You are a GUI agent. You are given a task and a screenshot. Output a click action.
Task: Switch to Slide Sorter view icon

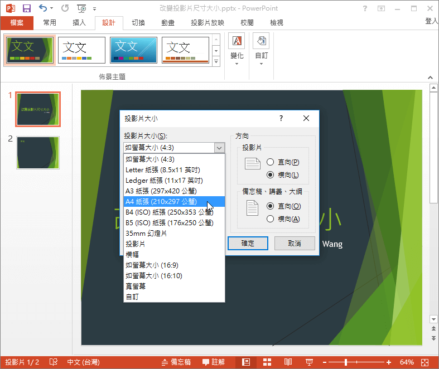point(267,362)
